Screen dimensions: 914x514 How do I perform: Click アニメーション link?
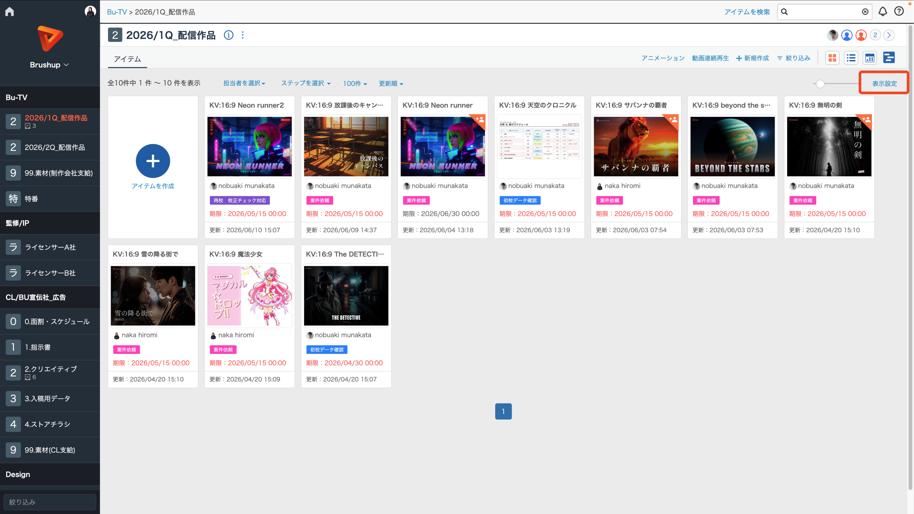[663, 58]
